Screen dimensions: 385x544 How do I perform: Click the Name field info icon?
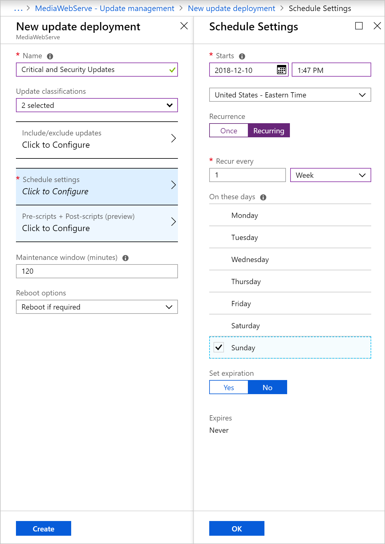(50, 56)
